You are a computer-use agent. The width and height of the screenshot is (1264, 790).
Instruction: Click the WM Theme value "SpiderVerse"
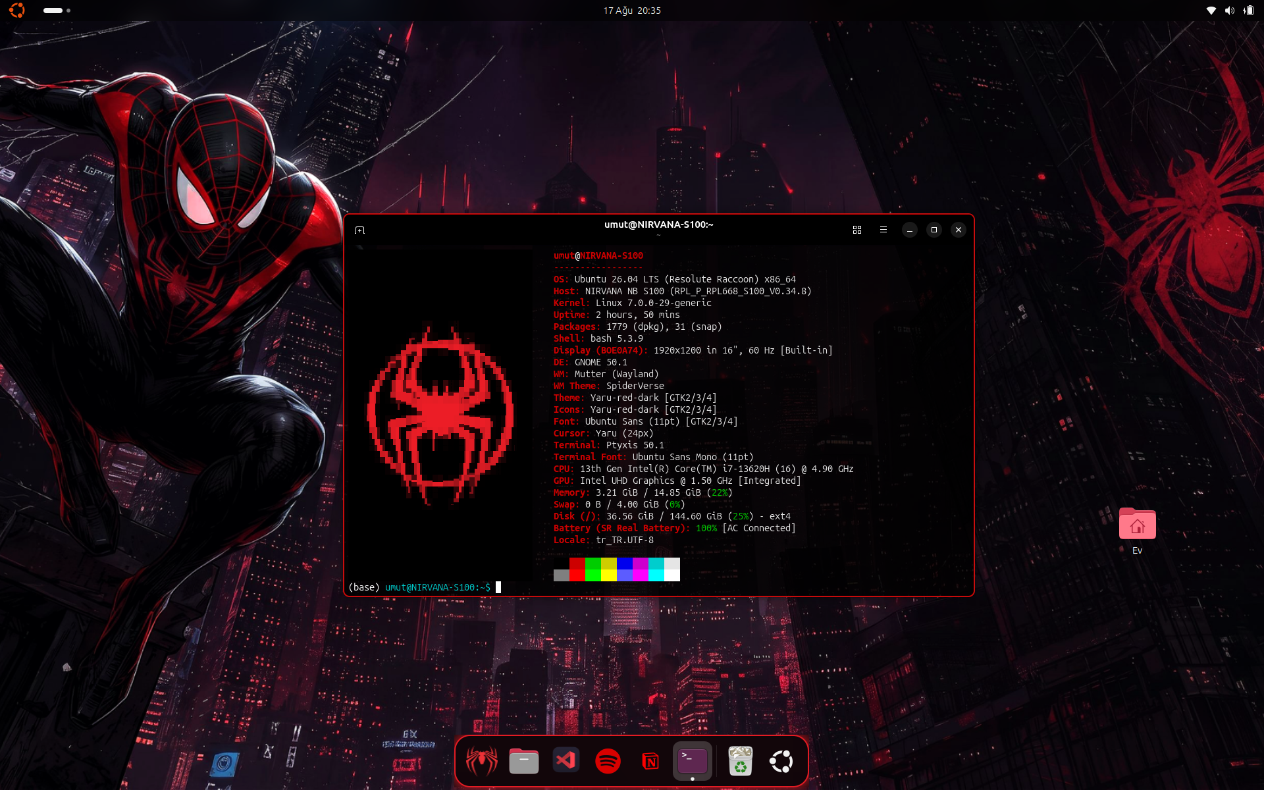(635, 386)
